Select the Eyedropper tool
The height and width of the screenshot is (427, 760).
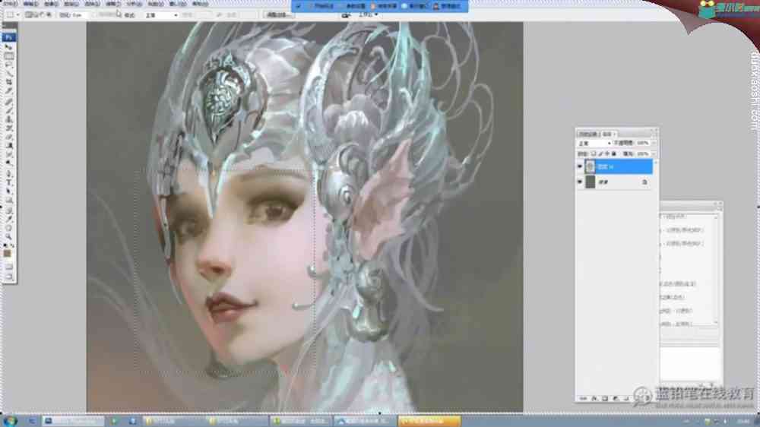8,219
